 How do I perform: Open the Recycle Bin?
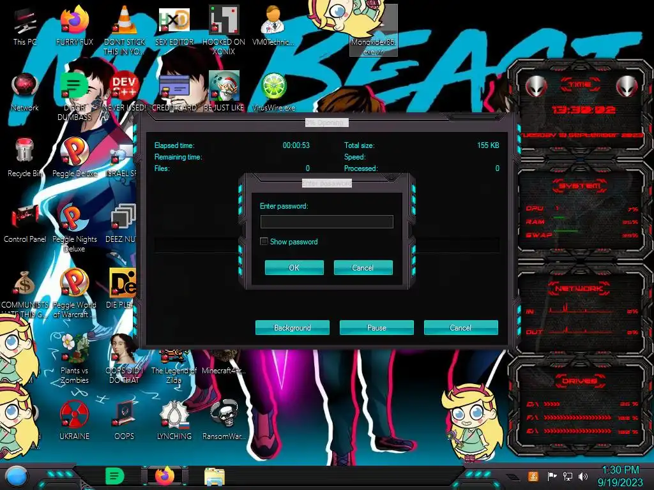[25, 158]
